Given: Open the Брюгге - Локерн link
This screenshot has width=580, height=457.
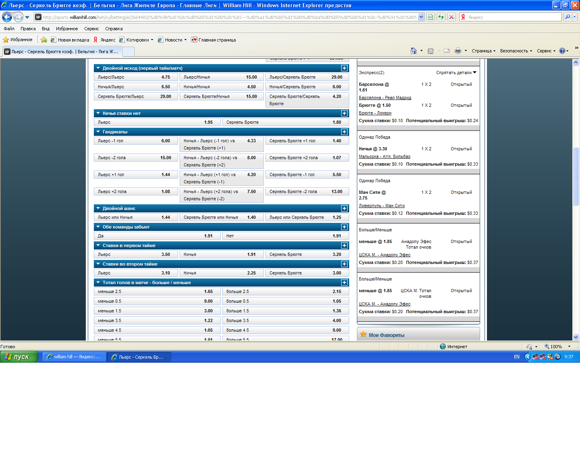Looking at the screenshot, I should coord(375,113).
